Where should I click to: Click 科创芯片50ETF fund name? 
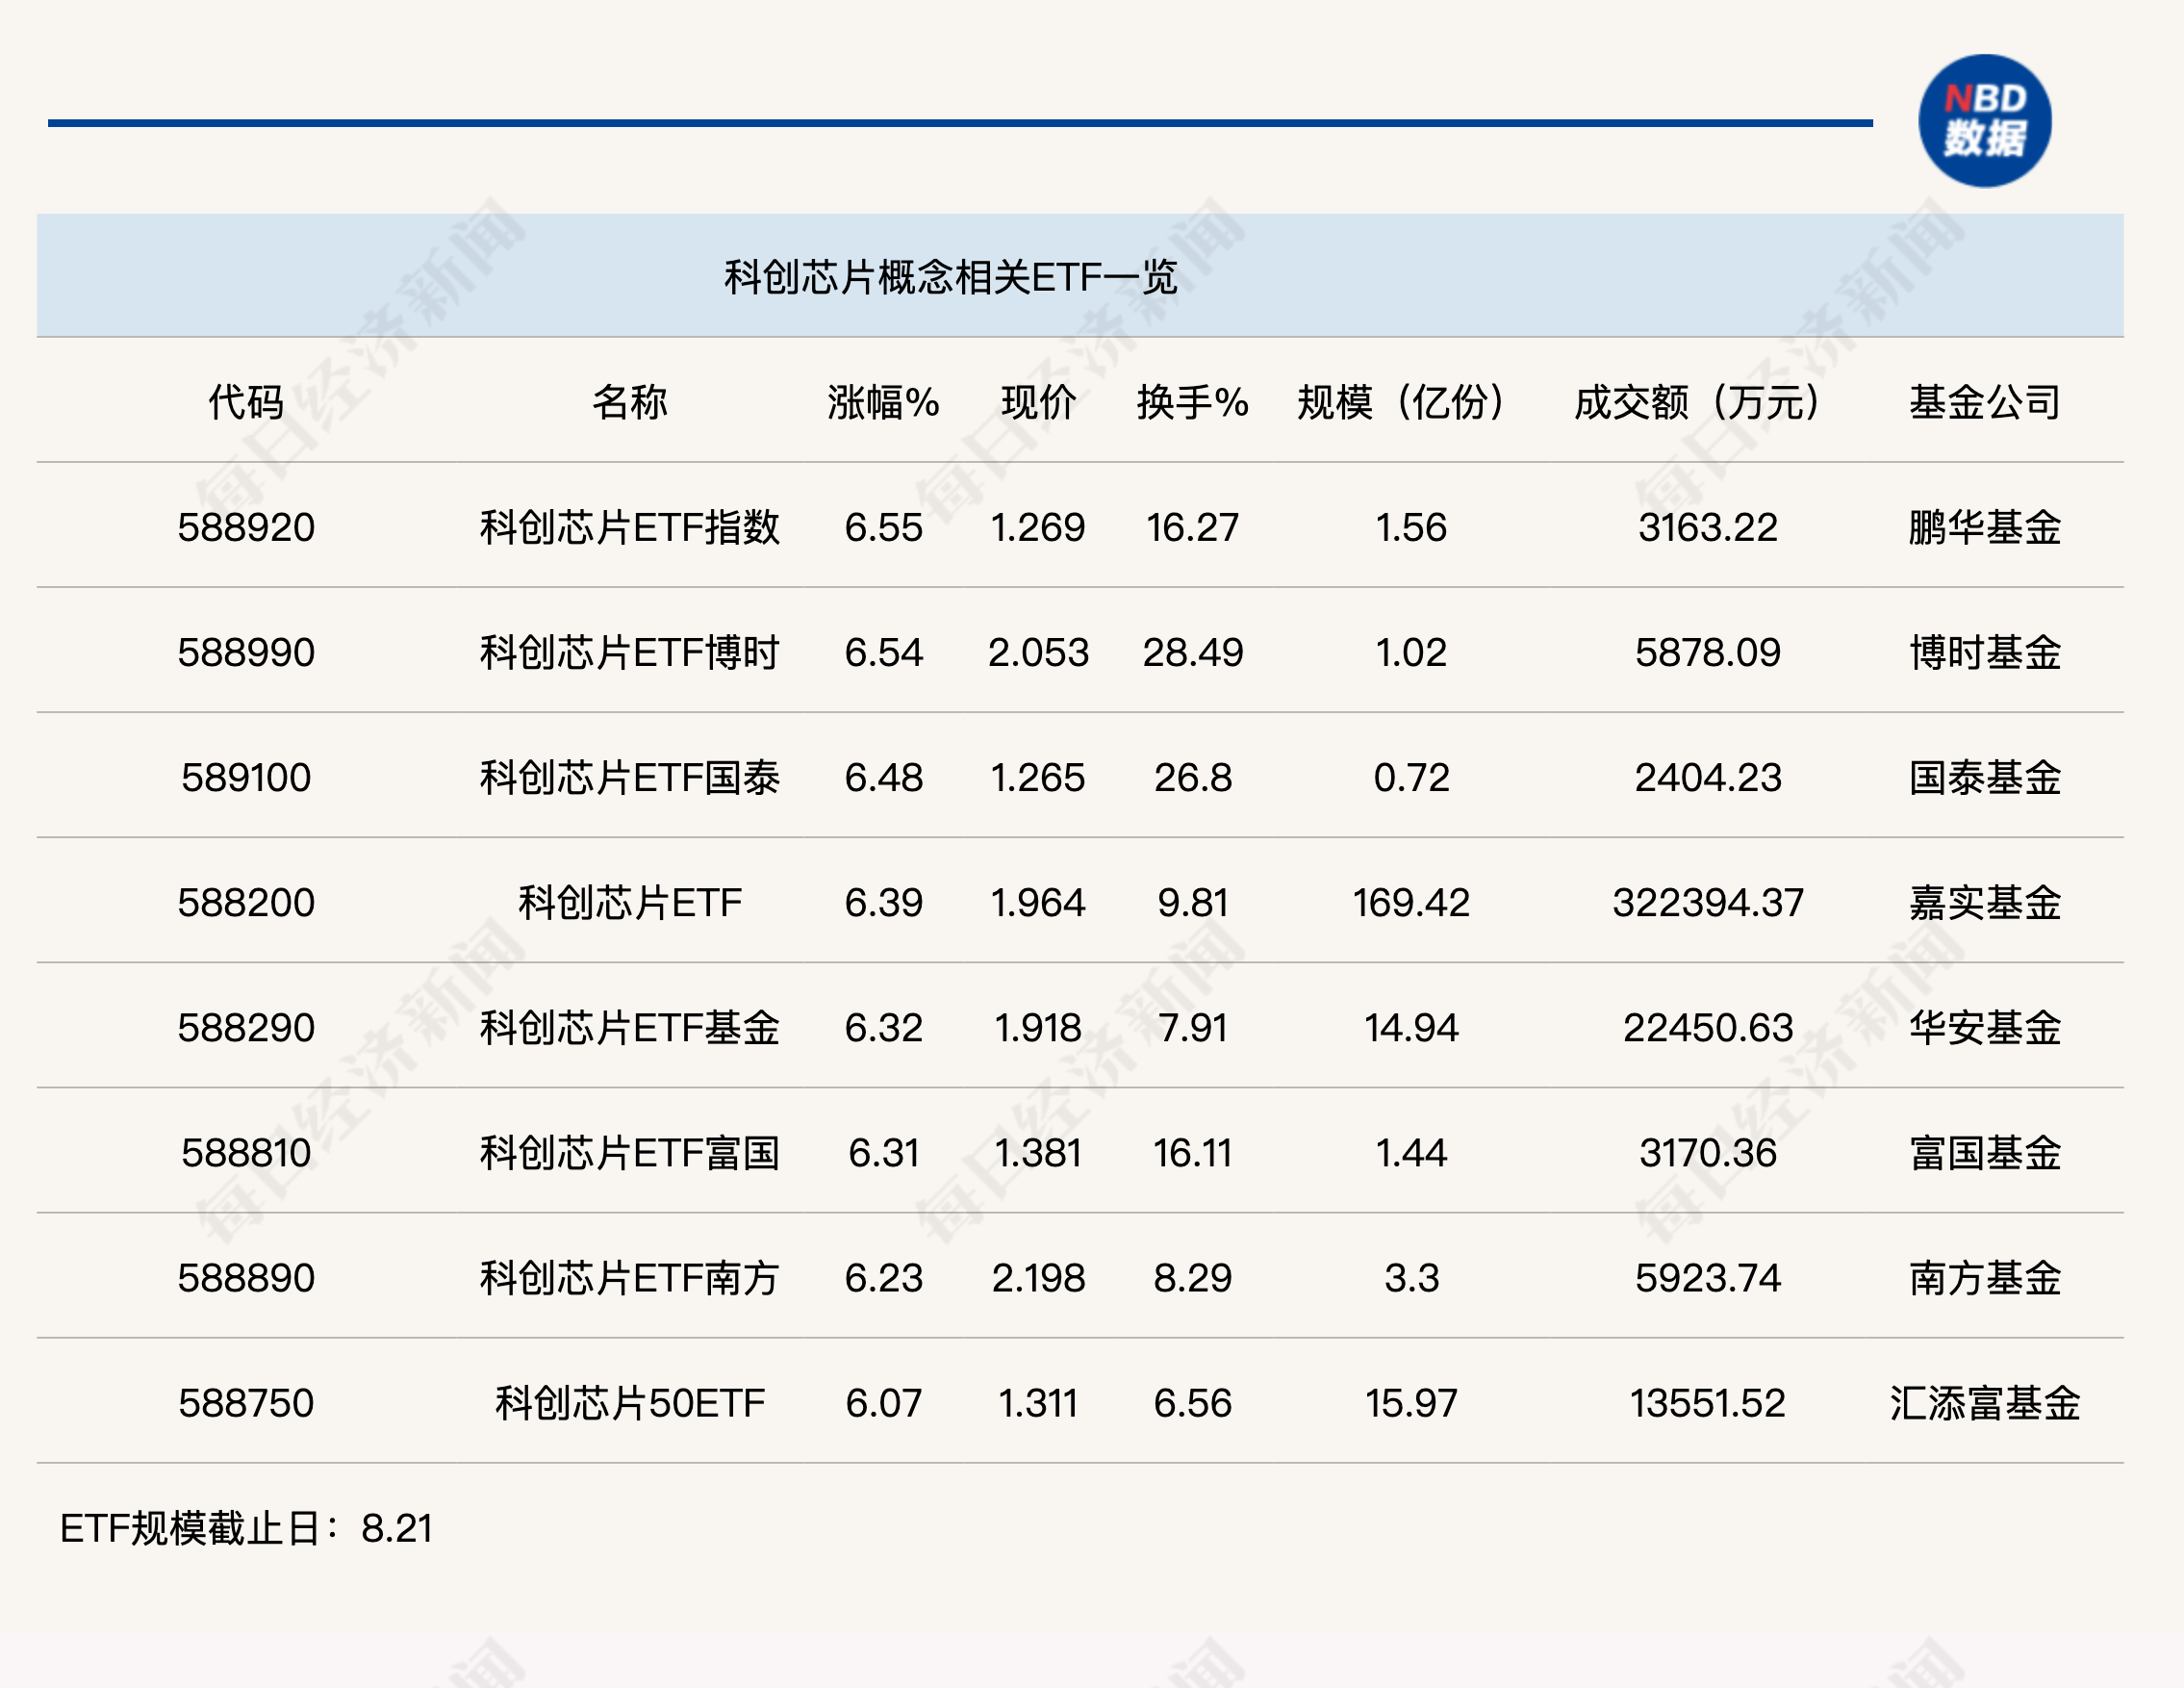point(629,1402)
